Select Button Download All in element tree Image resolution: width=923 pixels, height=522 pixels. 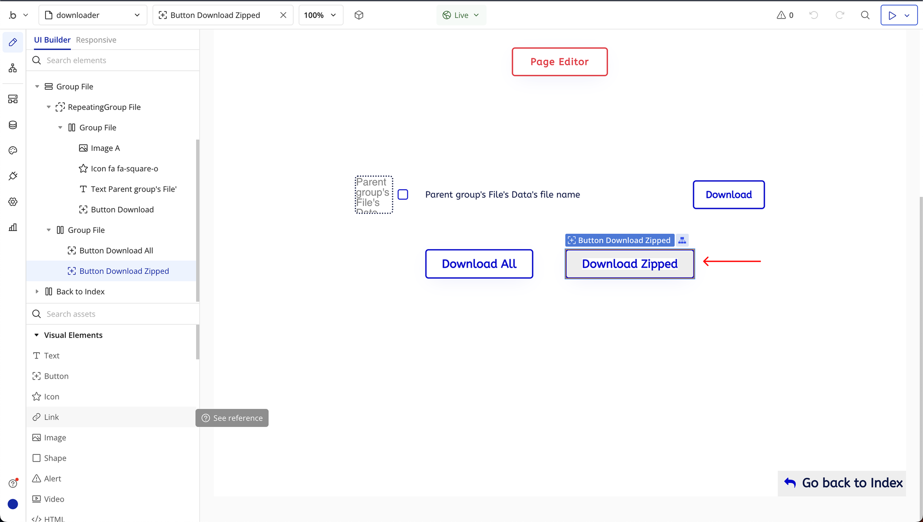pos(116,250)
